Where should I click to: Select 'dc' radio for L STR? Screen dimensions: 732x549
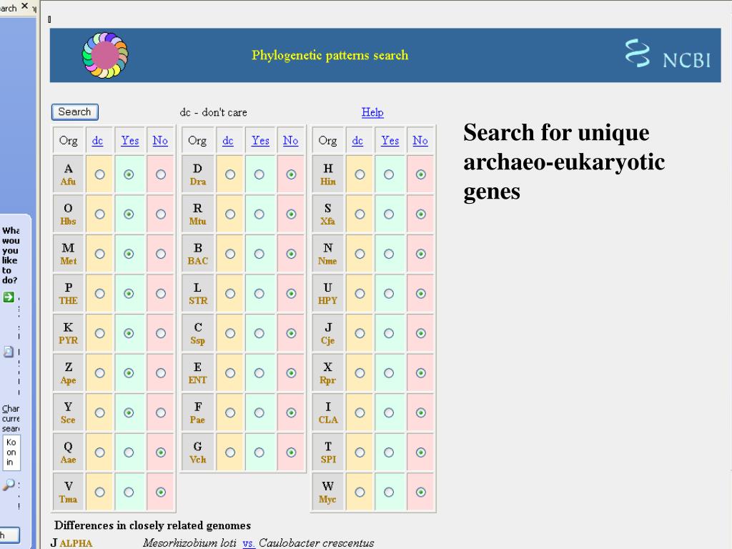(x=230, y=294)
